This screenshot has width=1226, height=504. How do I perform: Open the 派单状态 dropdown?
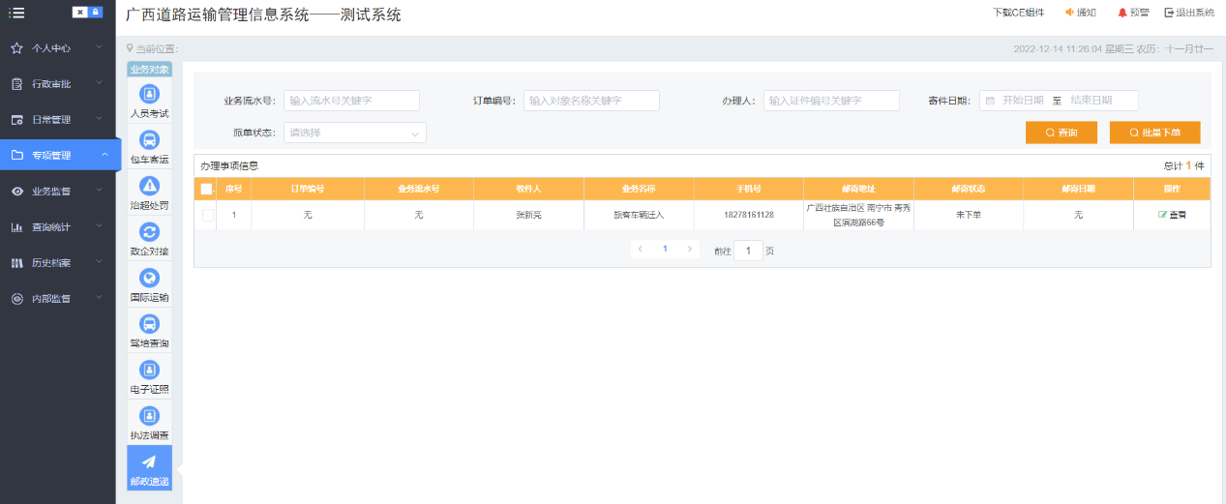(354, 133)
